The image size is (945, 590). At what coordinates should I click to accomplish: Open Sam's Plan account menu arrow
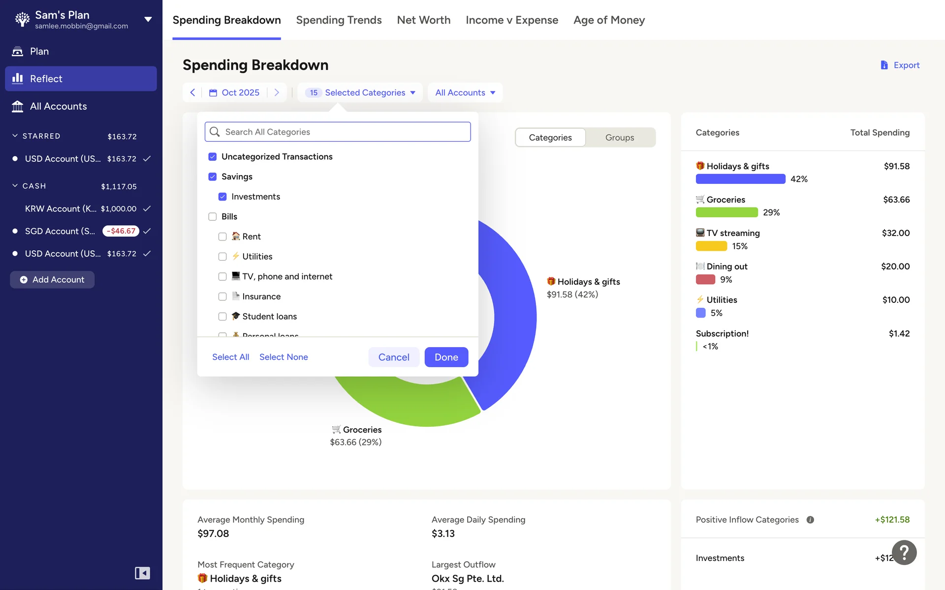point(148,20)
